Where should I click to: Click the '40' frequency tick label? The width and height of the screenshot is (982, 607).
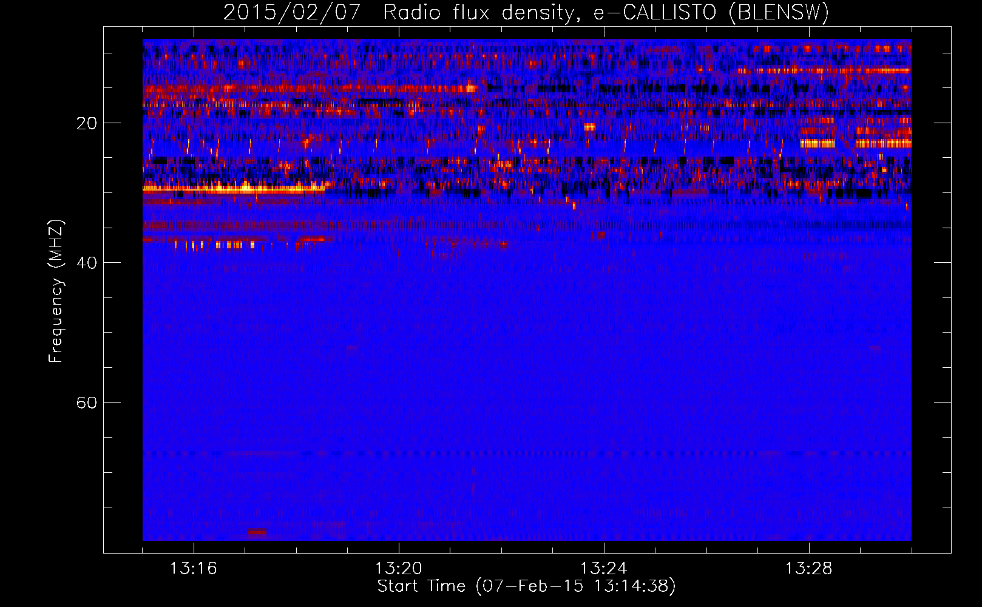(87, 263)
